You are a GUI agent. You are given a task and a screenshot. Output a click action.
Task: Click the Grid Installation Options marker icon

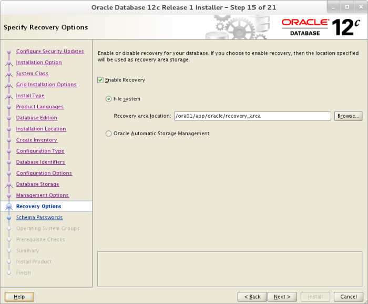point(9,85)
